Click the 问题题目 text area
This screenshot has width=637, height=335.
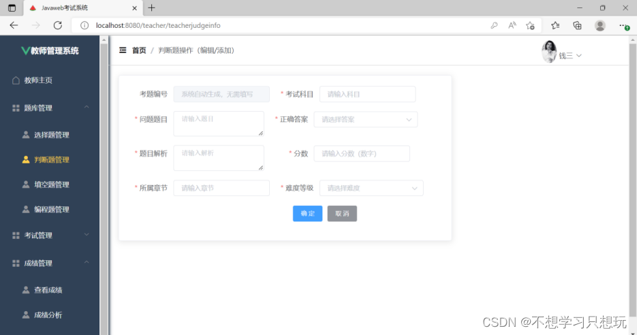(219, 123)
